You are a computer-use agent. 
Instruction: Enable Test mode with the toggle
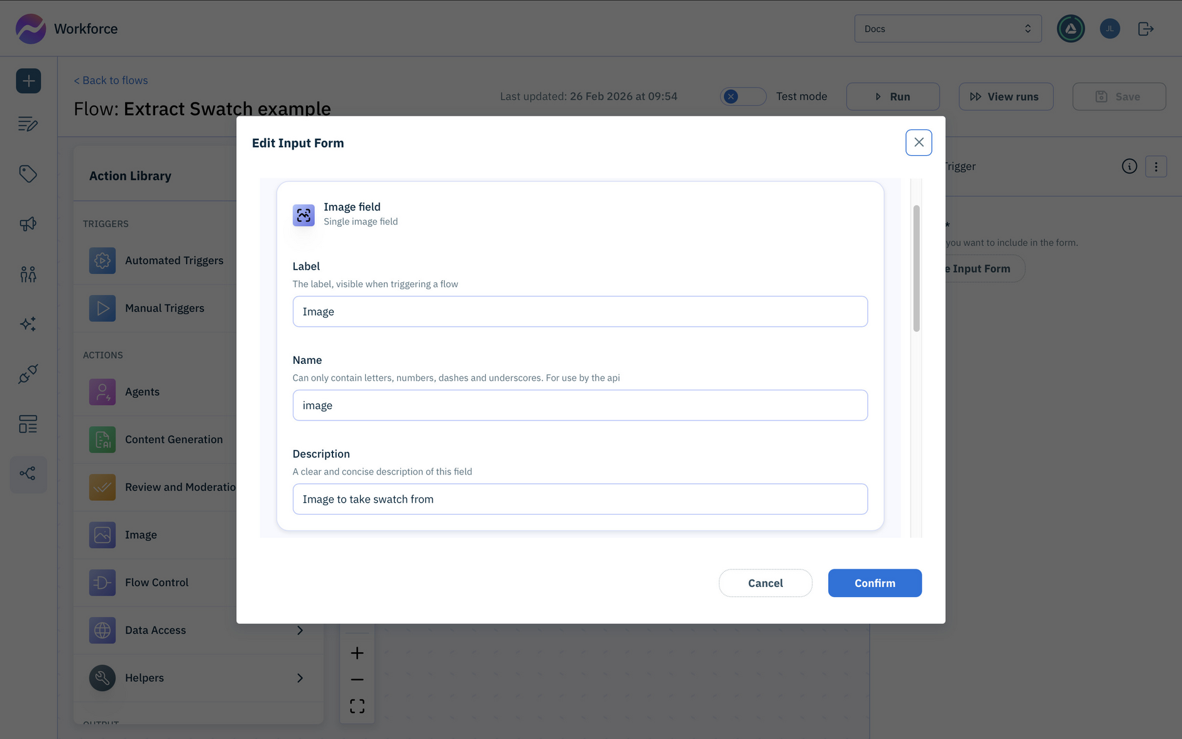pyautogui.click(x=743, y=96)
